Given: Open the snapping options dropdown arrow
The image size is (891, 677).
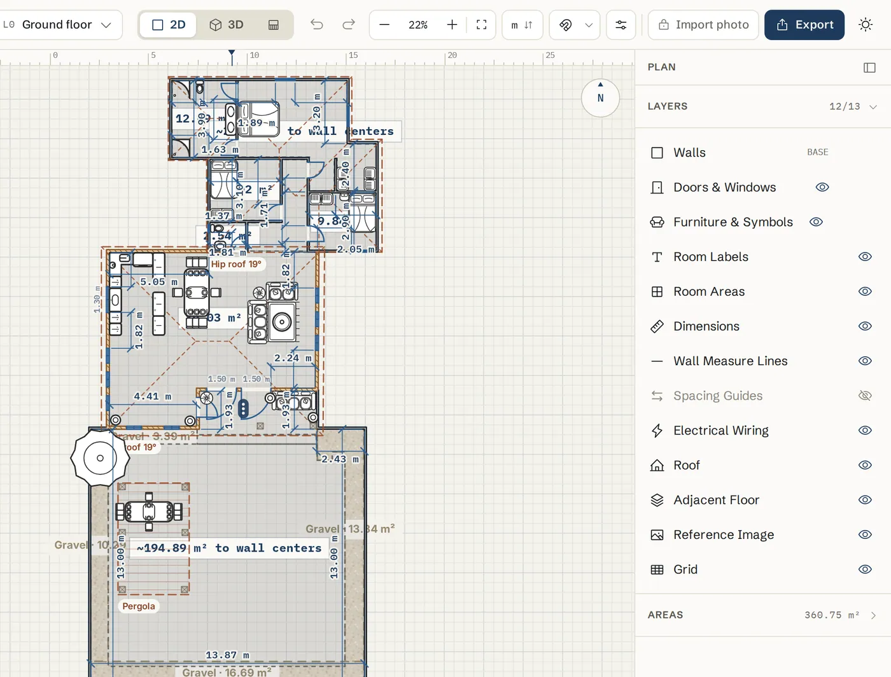Looking at the screenshot, I should tap(589, 25).
